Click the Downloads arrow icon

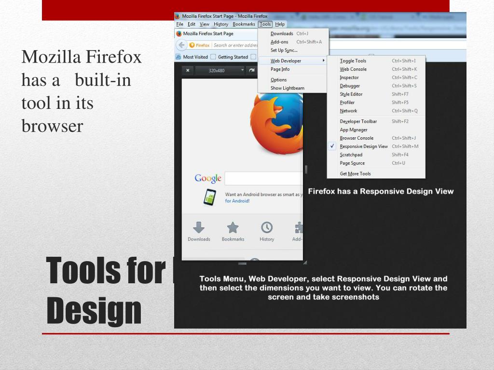[x=198, y=227]
